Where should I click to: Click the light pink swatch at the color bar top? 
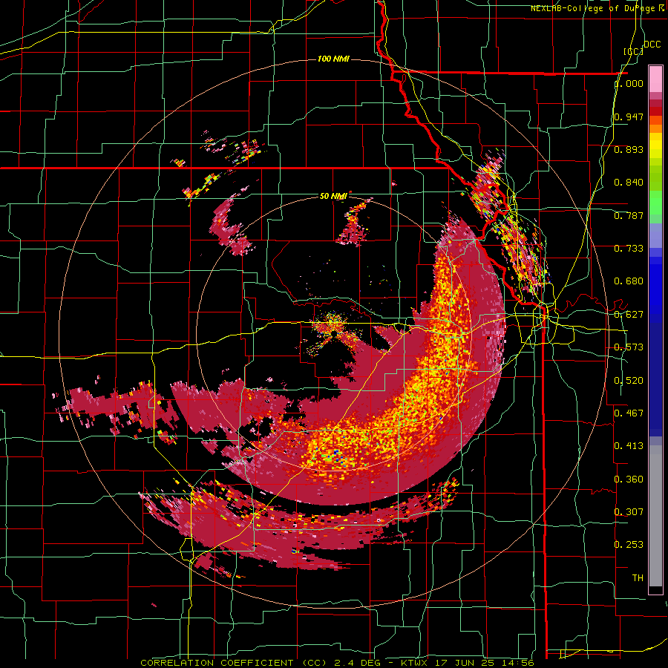pos(655,79)
